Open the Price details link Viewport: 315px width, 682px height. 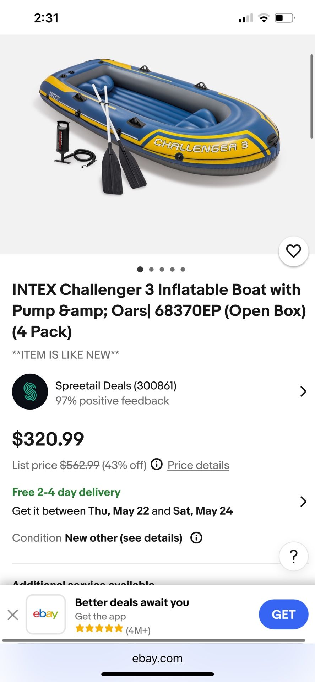(198, 465)
